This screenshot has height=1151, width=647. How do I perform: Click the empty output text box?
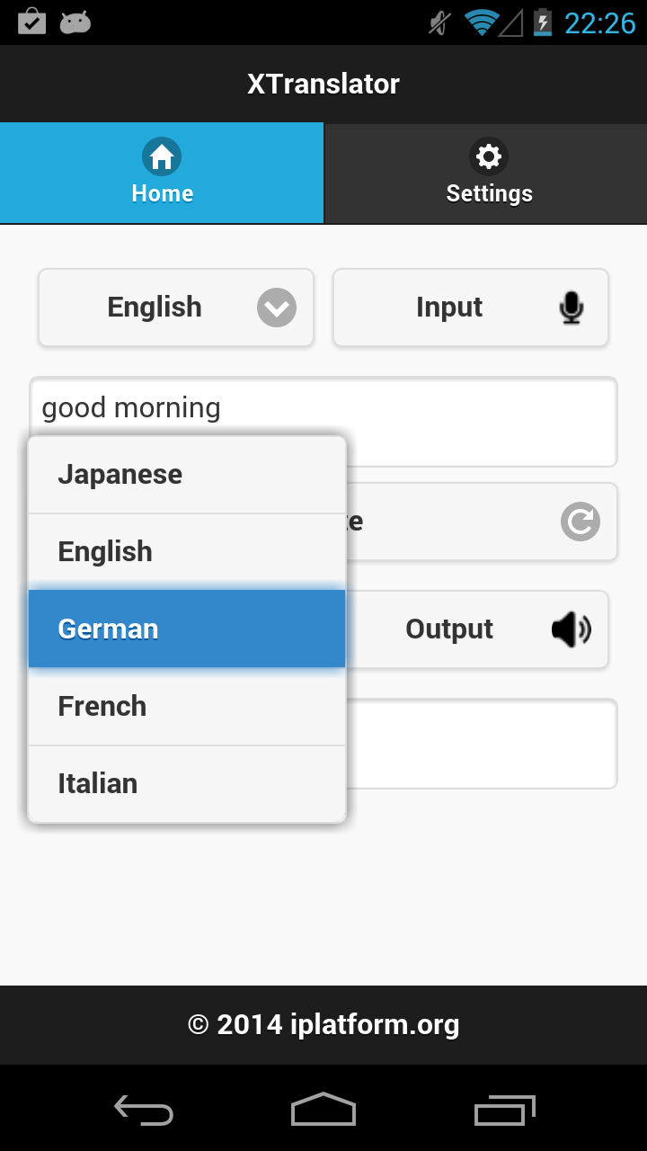click(482, 744)
